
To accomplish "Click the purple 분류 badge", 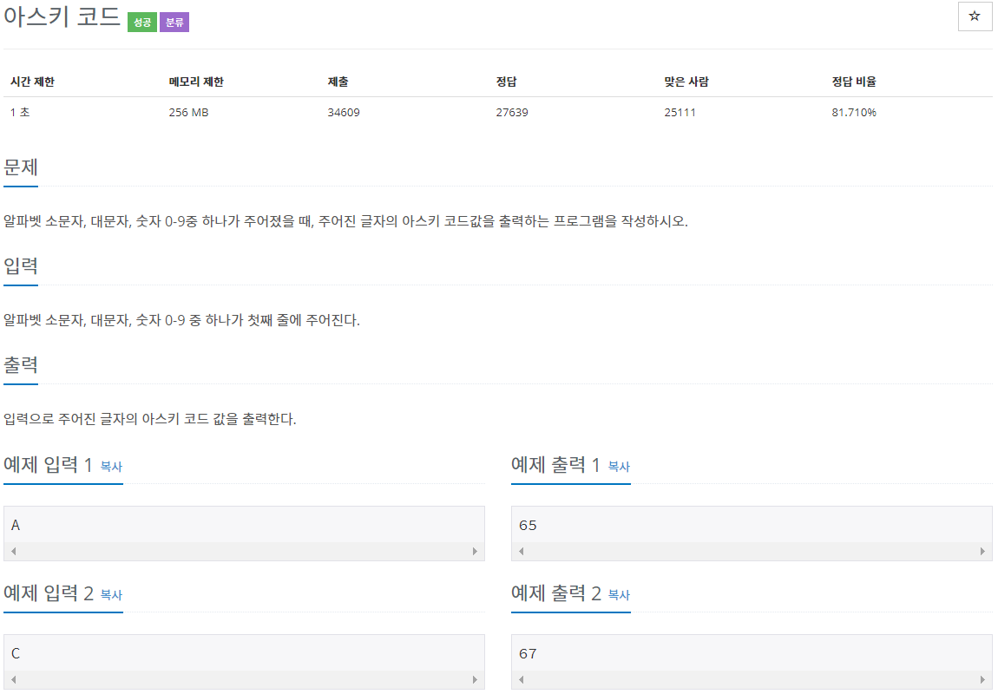I will [174, 23].
